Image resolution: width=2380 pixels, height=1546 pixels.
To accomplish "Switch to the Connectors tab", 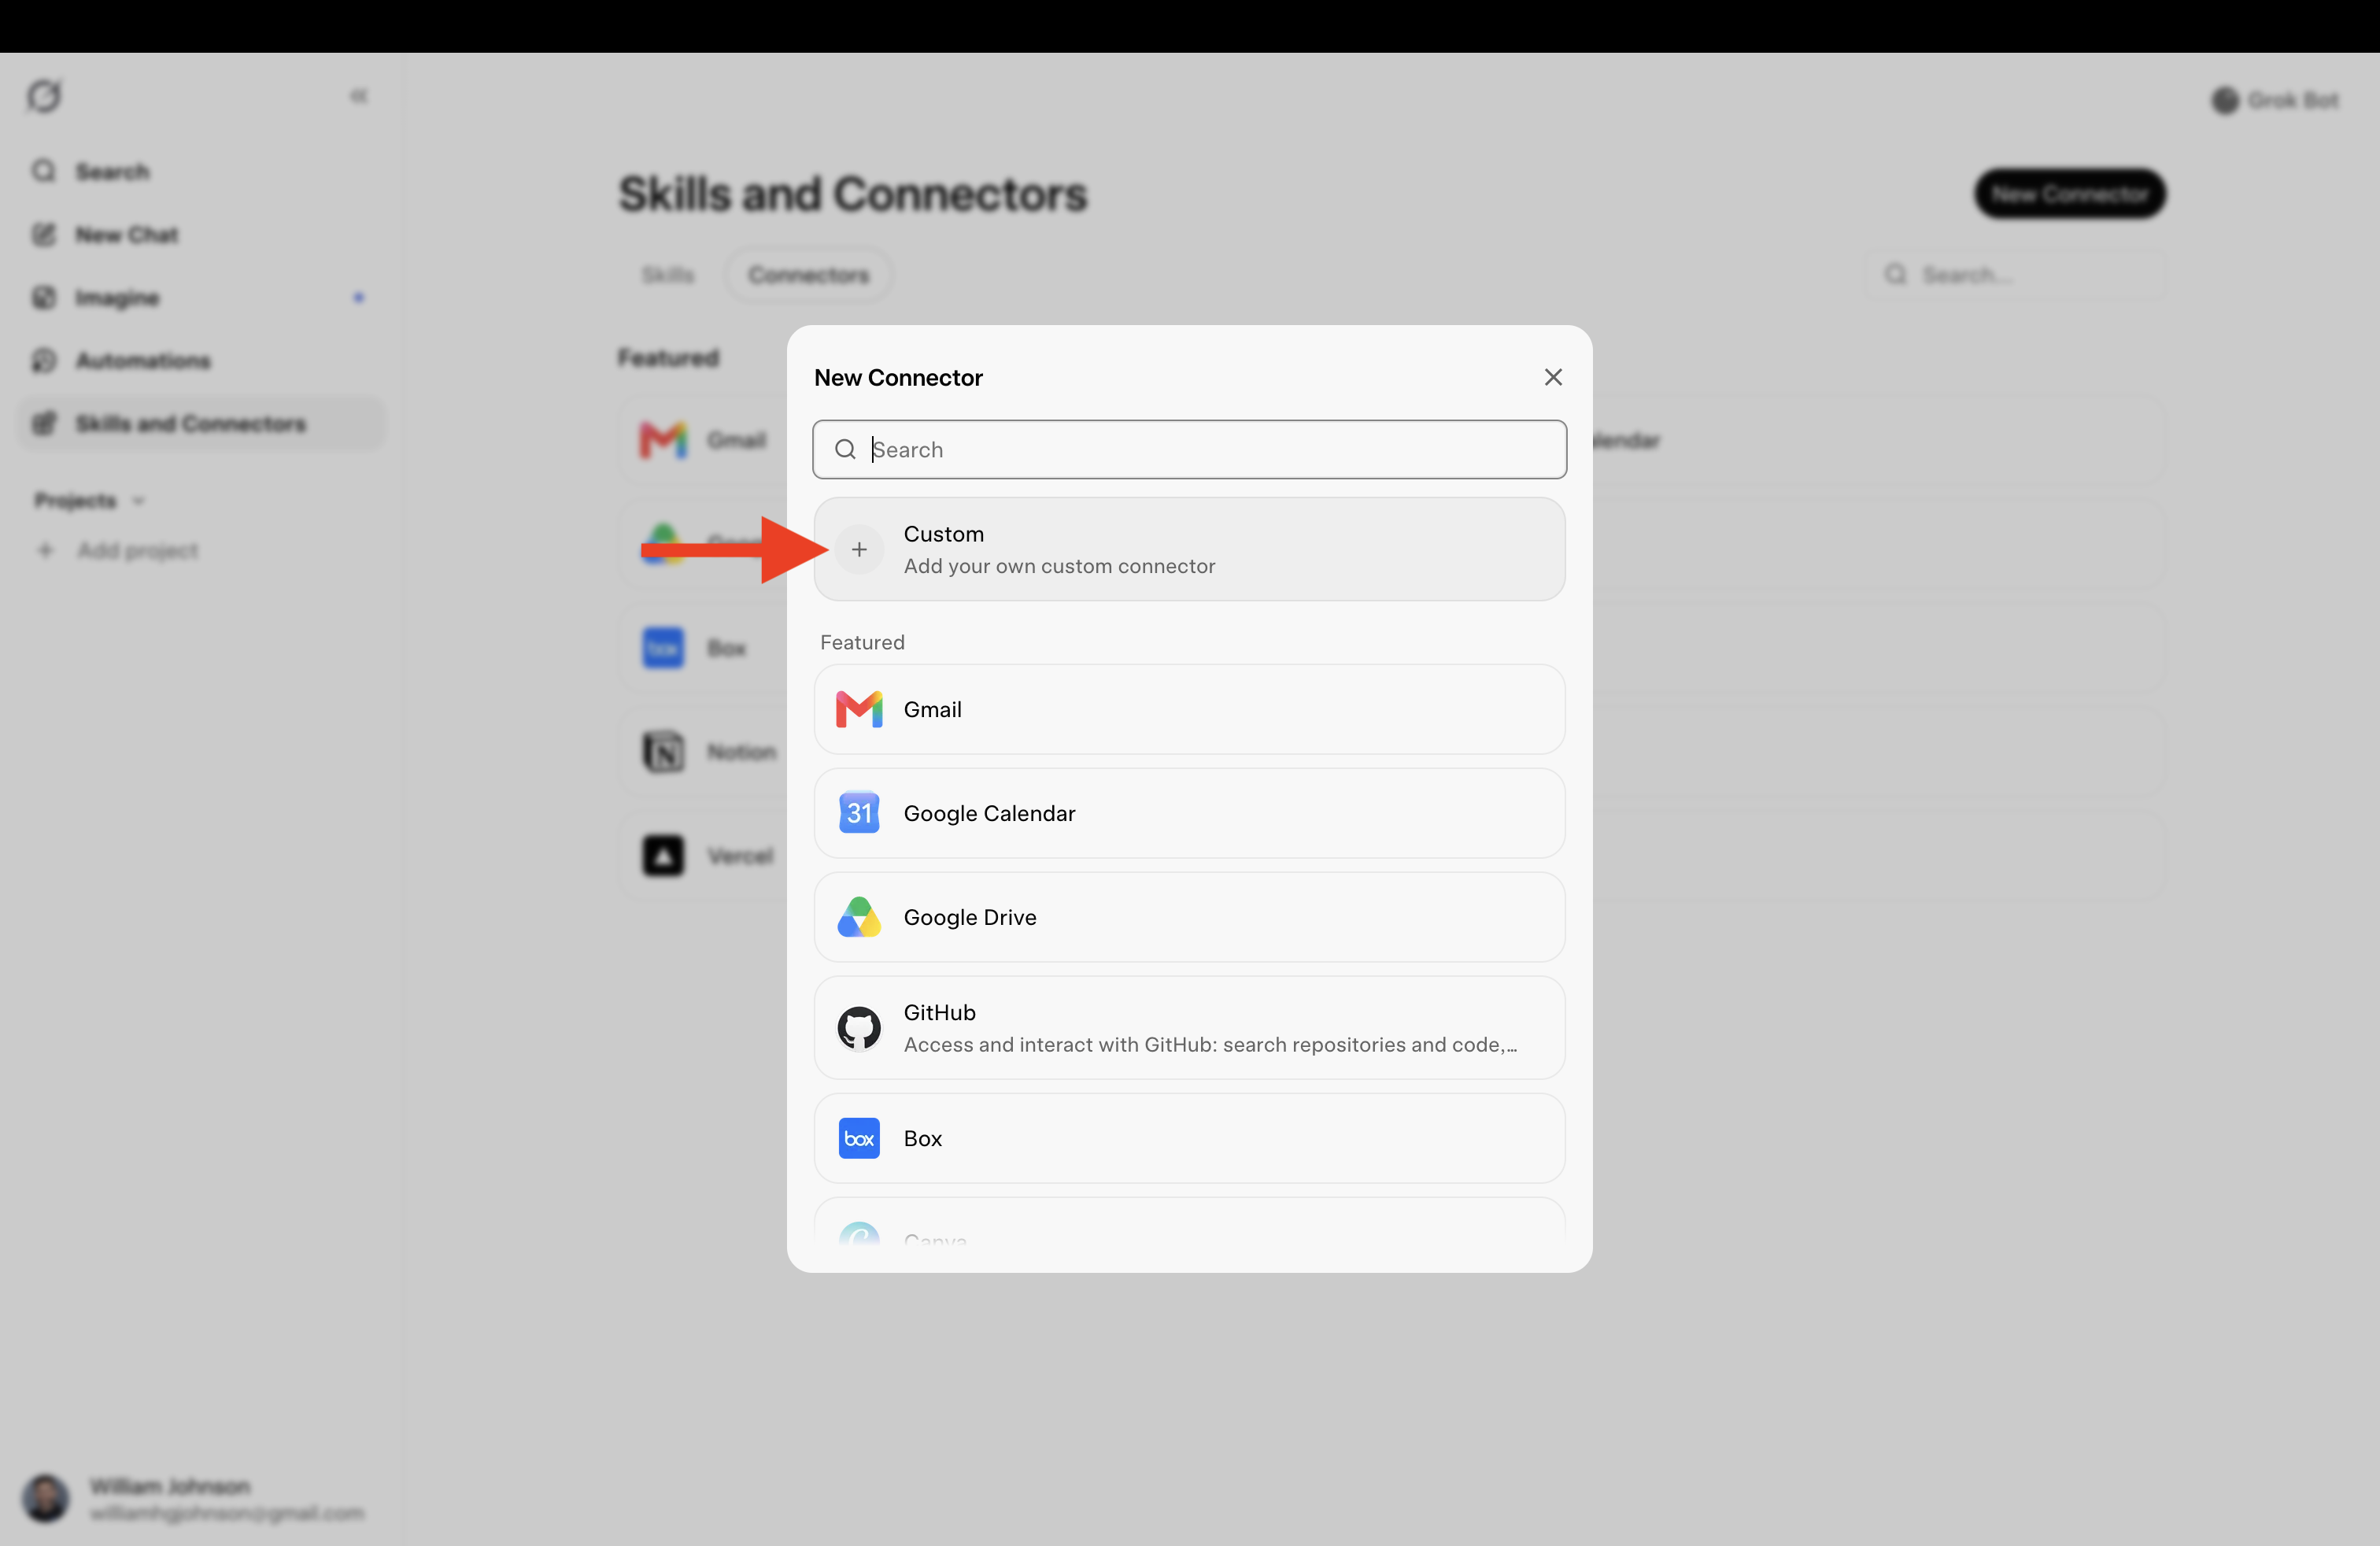I will pos(808,275).
